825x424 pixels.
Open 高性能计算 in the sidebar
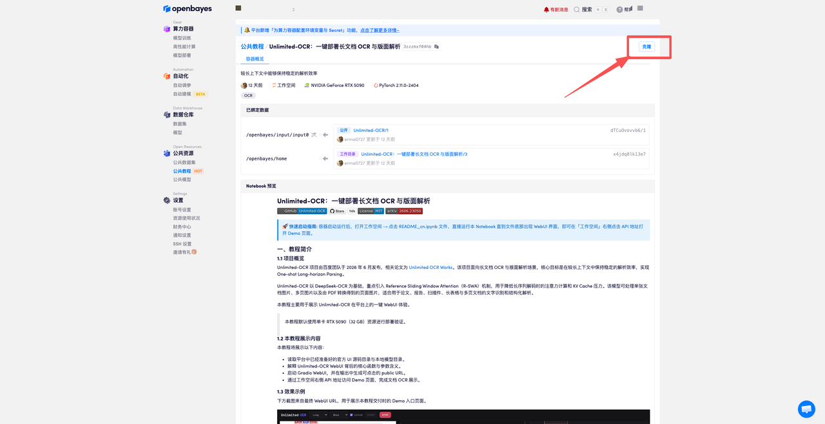[x=184, y=47]
